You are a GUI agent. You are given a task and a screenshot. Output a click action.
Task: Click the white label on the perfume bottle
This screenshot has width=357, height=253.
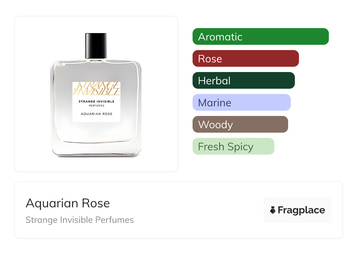pos(96,102)
